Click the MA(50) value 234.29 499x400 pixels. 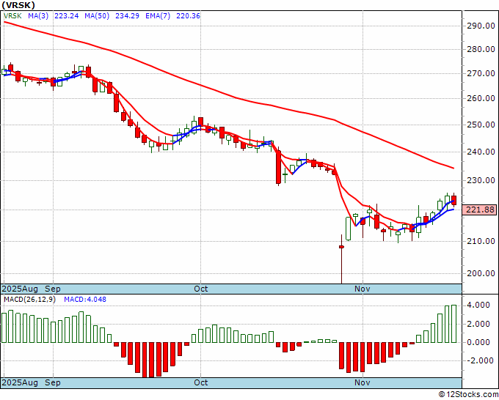point(127,15)
